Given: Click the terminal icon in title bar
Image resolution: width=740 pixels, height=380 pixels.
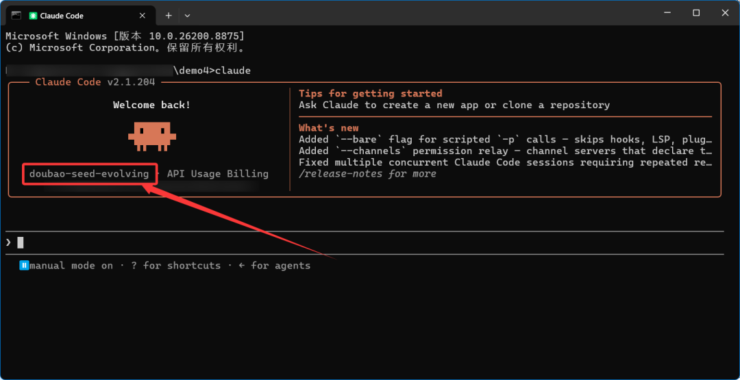Looking at the screenshot, I should 16,15.
